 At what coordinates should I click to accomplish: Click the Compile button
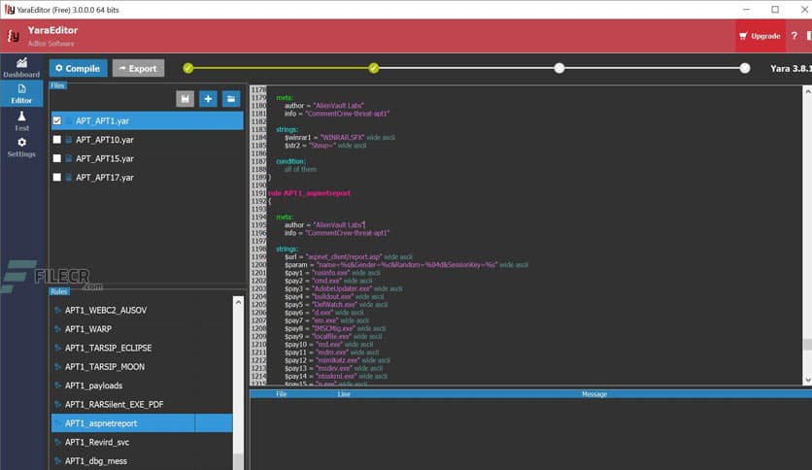pos(79,68)
